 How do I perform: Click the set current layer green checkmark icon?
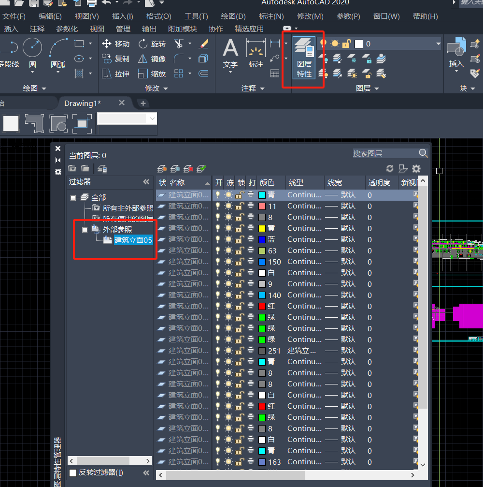pos(201,169)
